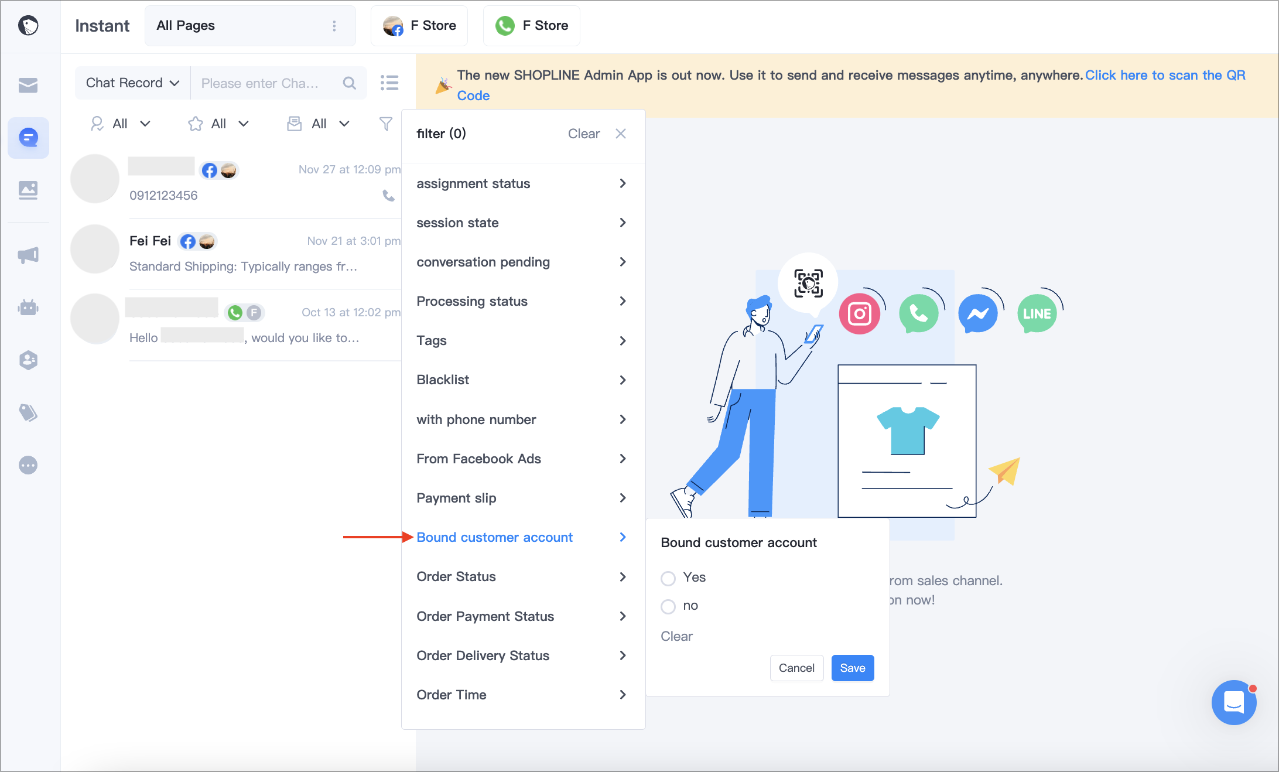Select the no radio option
Viewport: 1279px width, 772px height.
point(668,606)
